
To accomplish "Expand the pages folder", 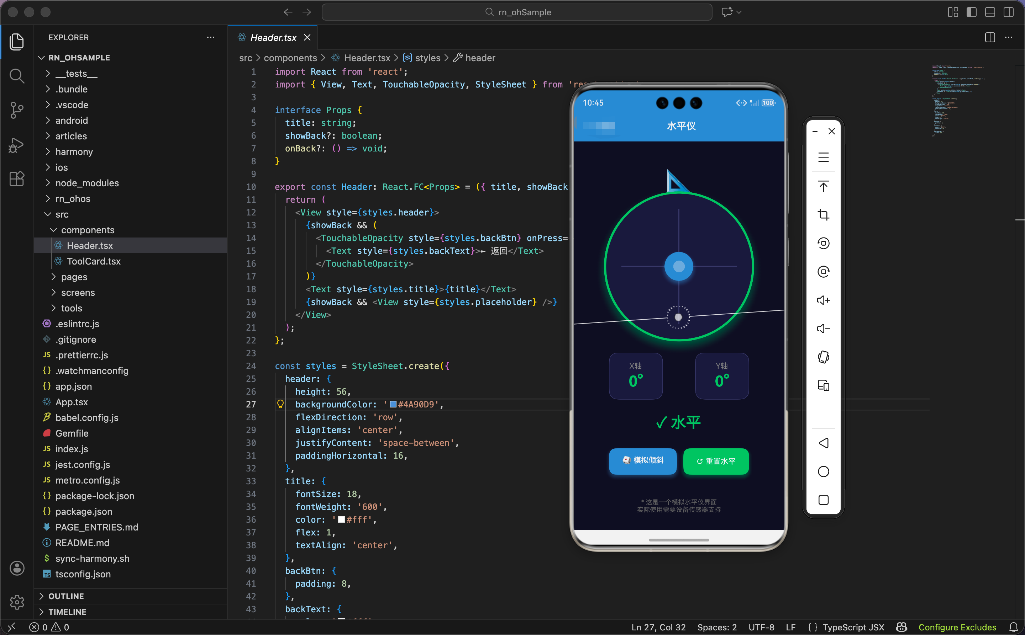I will (74, 277).
